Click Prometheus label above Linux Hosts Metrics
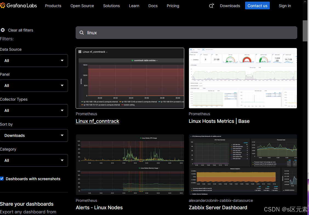Screen dimensions: 309x215 pyautogui.click(x=199, y=114)
